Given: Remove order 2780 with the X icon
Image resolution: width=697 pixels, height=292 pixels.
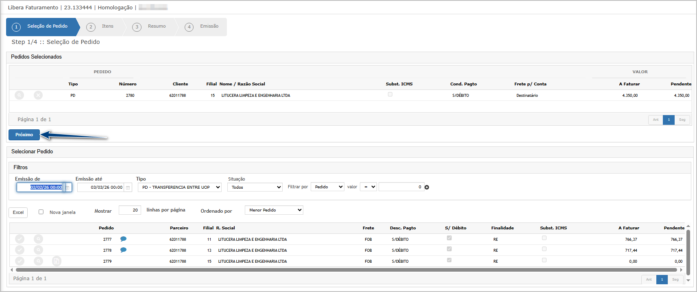Looking at the screenshot, I should pyautogui.click(x=38, y=95).
